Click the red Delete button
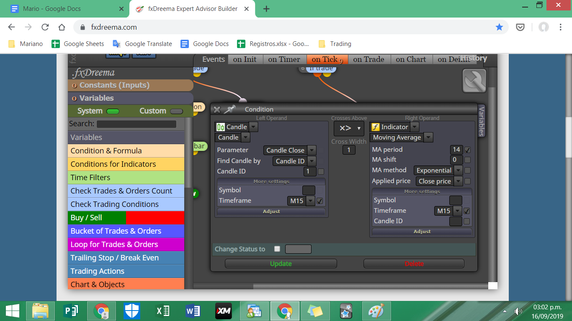This screenshot has height=321, width=572. pyautogui.click(x=414, y=264)
